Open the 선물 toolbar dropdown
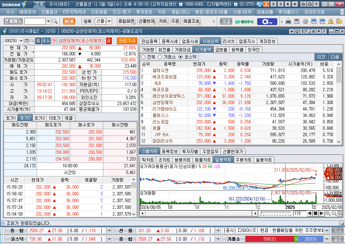 (x=109, y=21)
